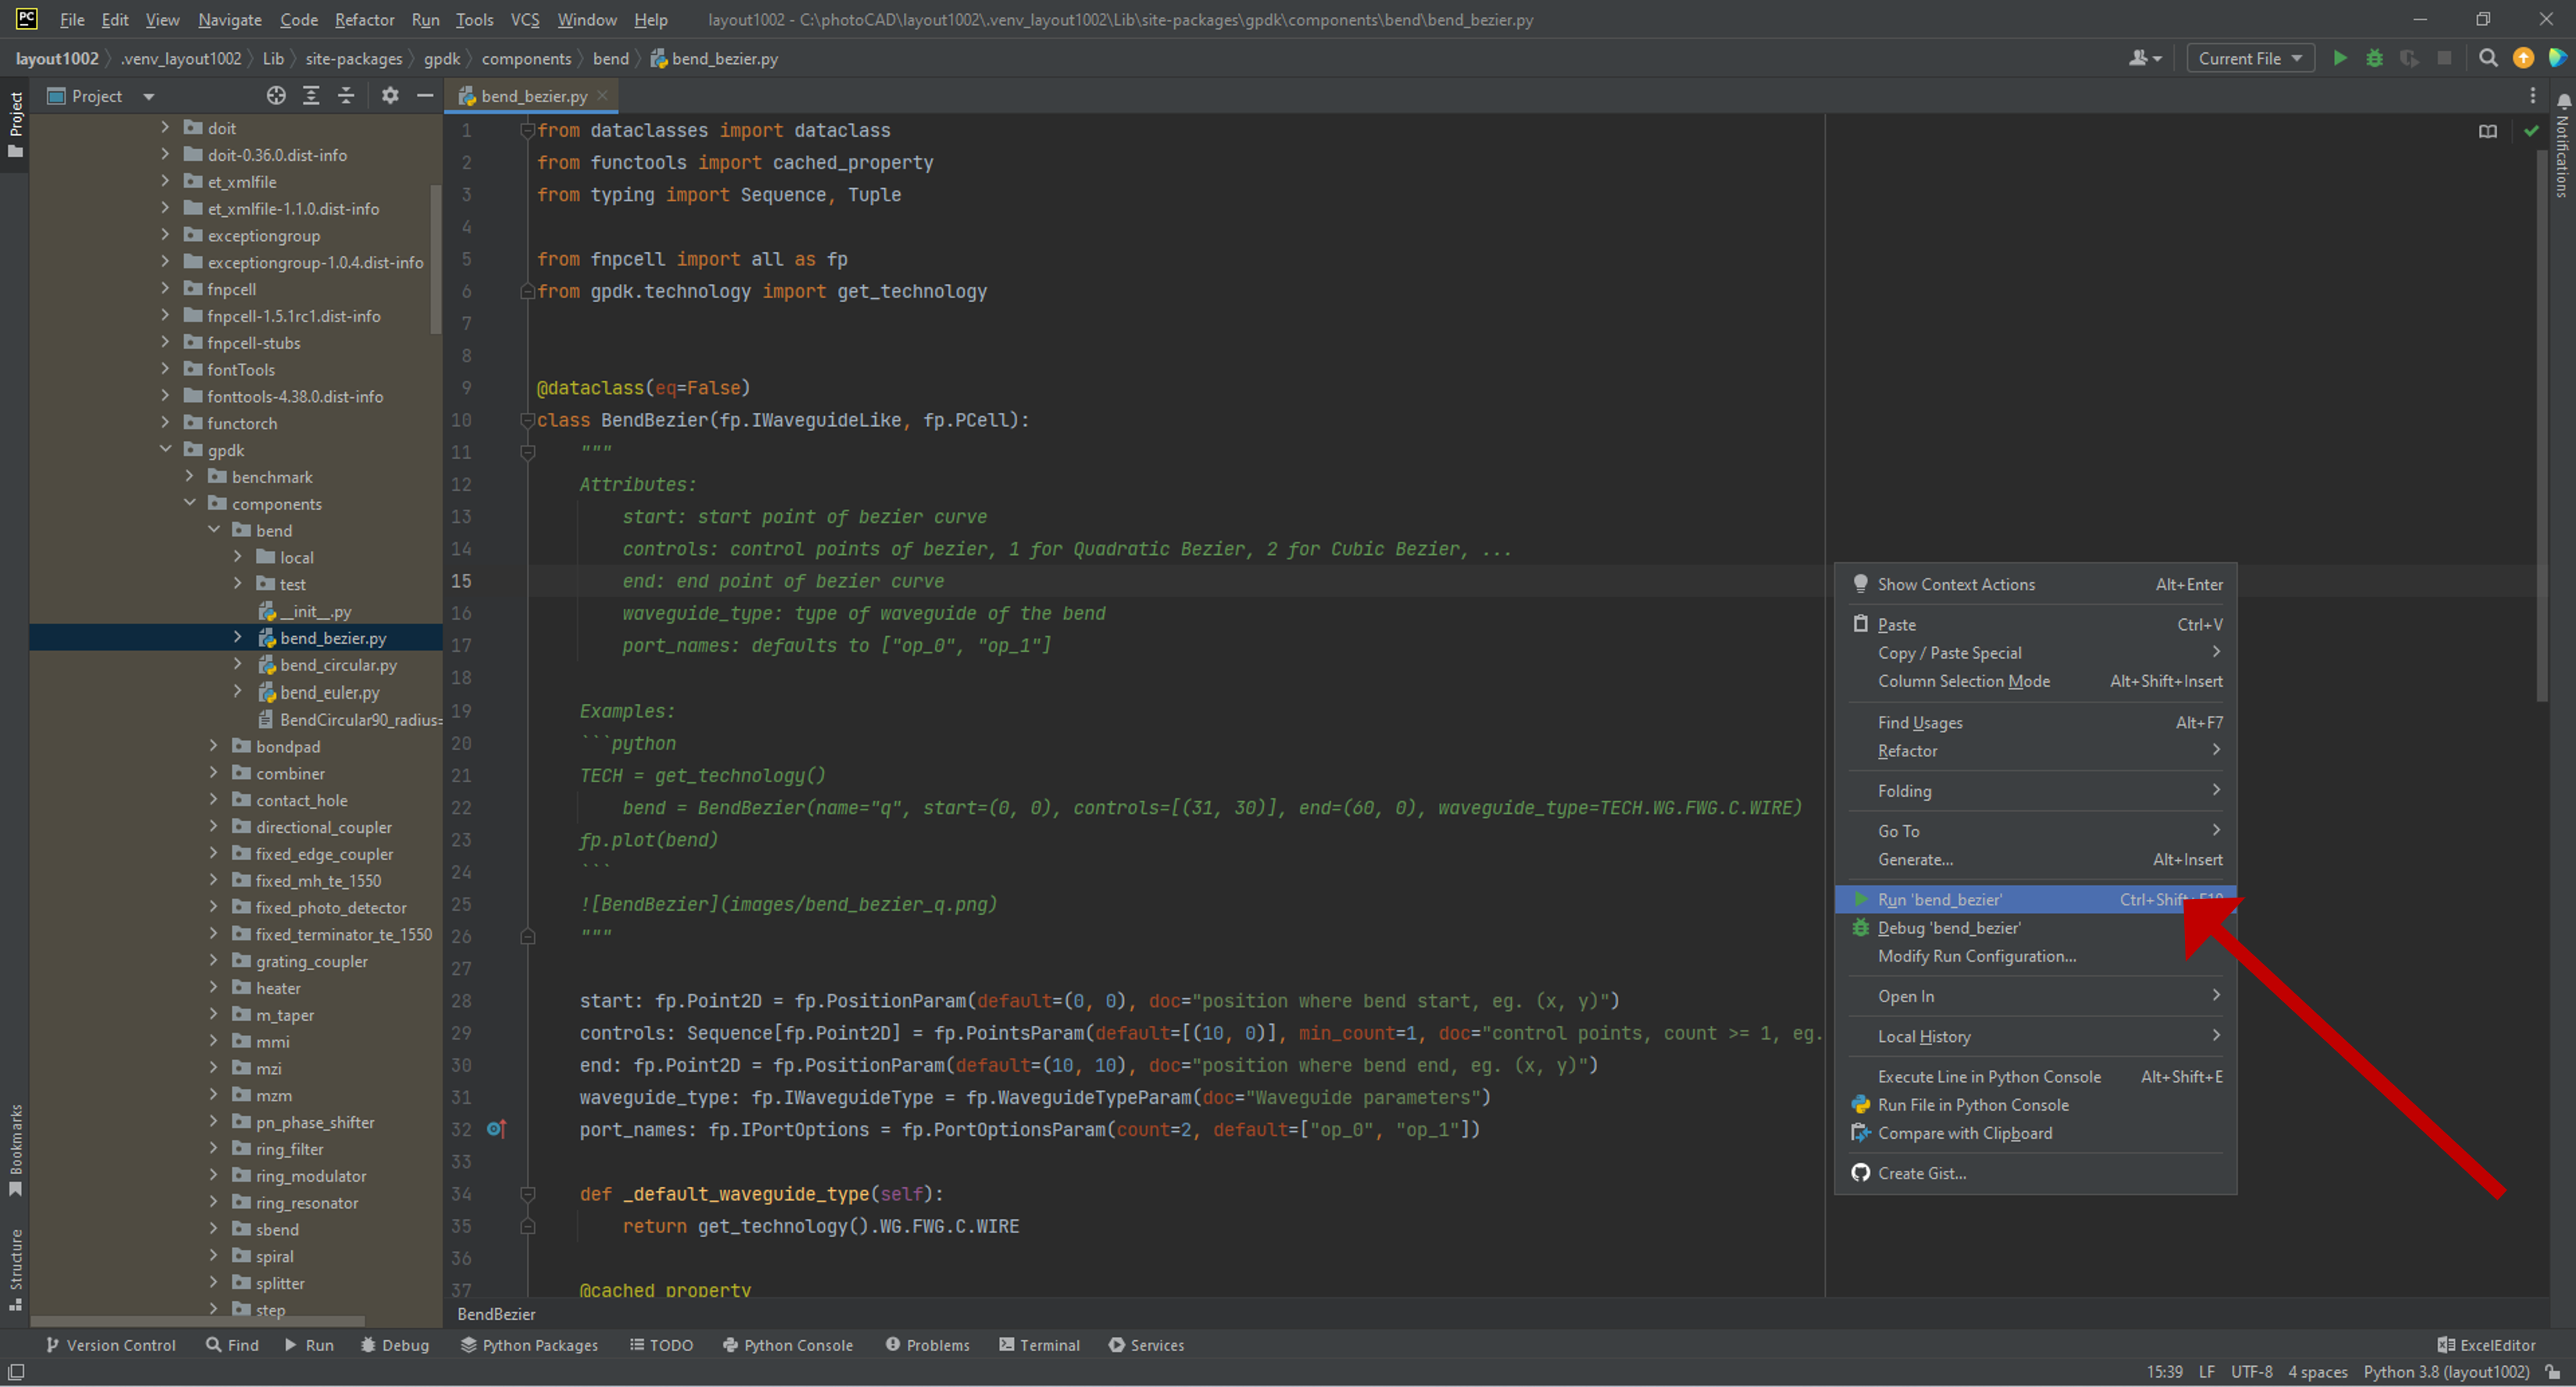Toggle Column Selection Mode in the context menu

pos(2035,681)
